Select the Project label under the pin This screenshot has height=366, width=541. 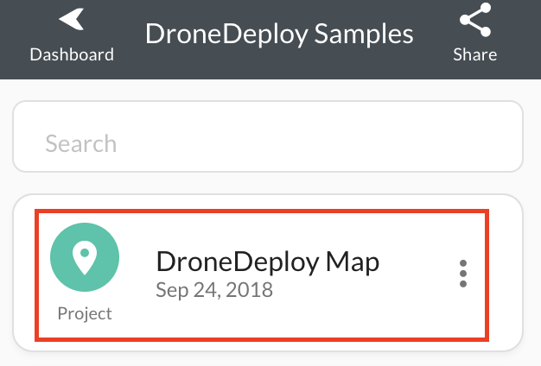[x=85, y=313]
